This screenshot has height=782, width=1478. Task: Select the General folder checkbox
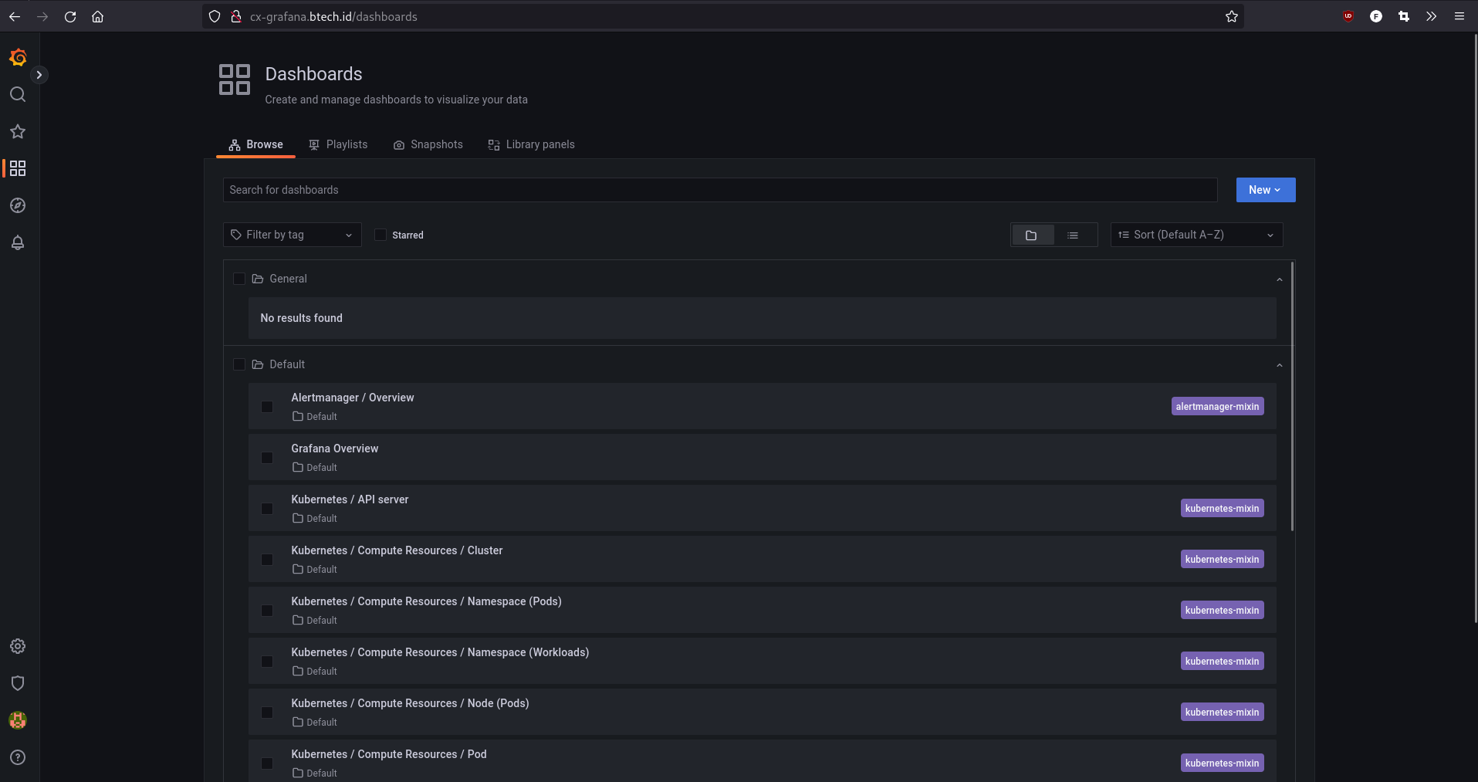pos(239,279)
